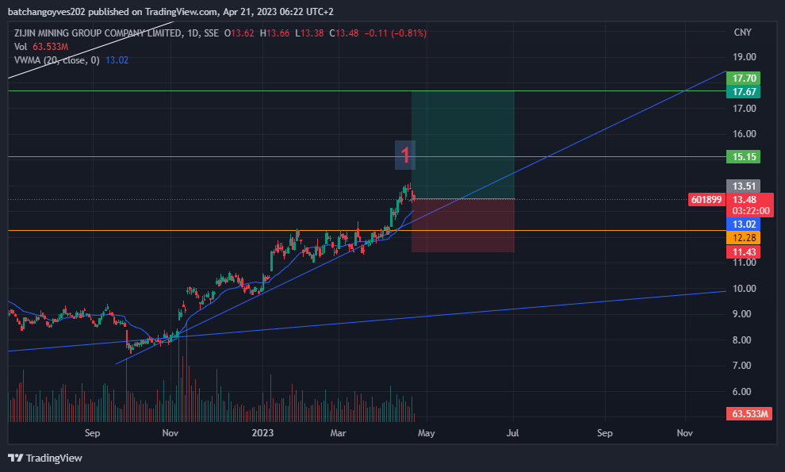
Task: Click the teal 17.67 price label
Action: 744,92
